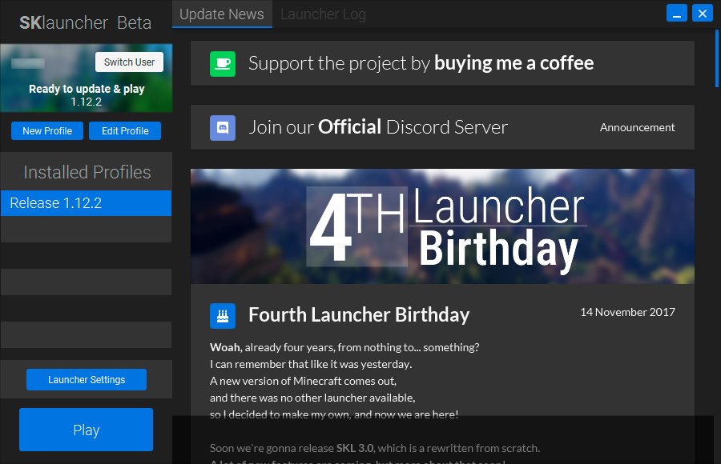Click the 4th Launcher Birthday banner
The height and width of the screenshot is (464, 721).
tap(442, 226)
